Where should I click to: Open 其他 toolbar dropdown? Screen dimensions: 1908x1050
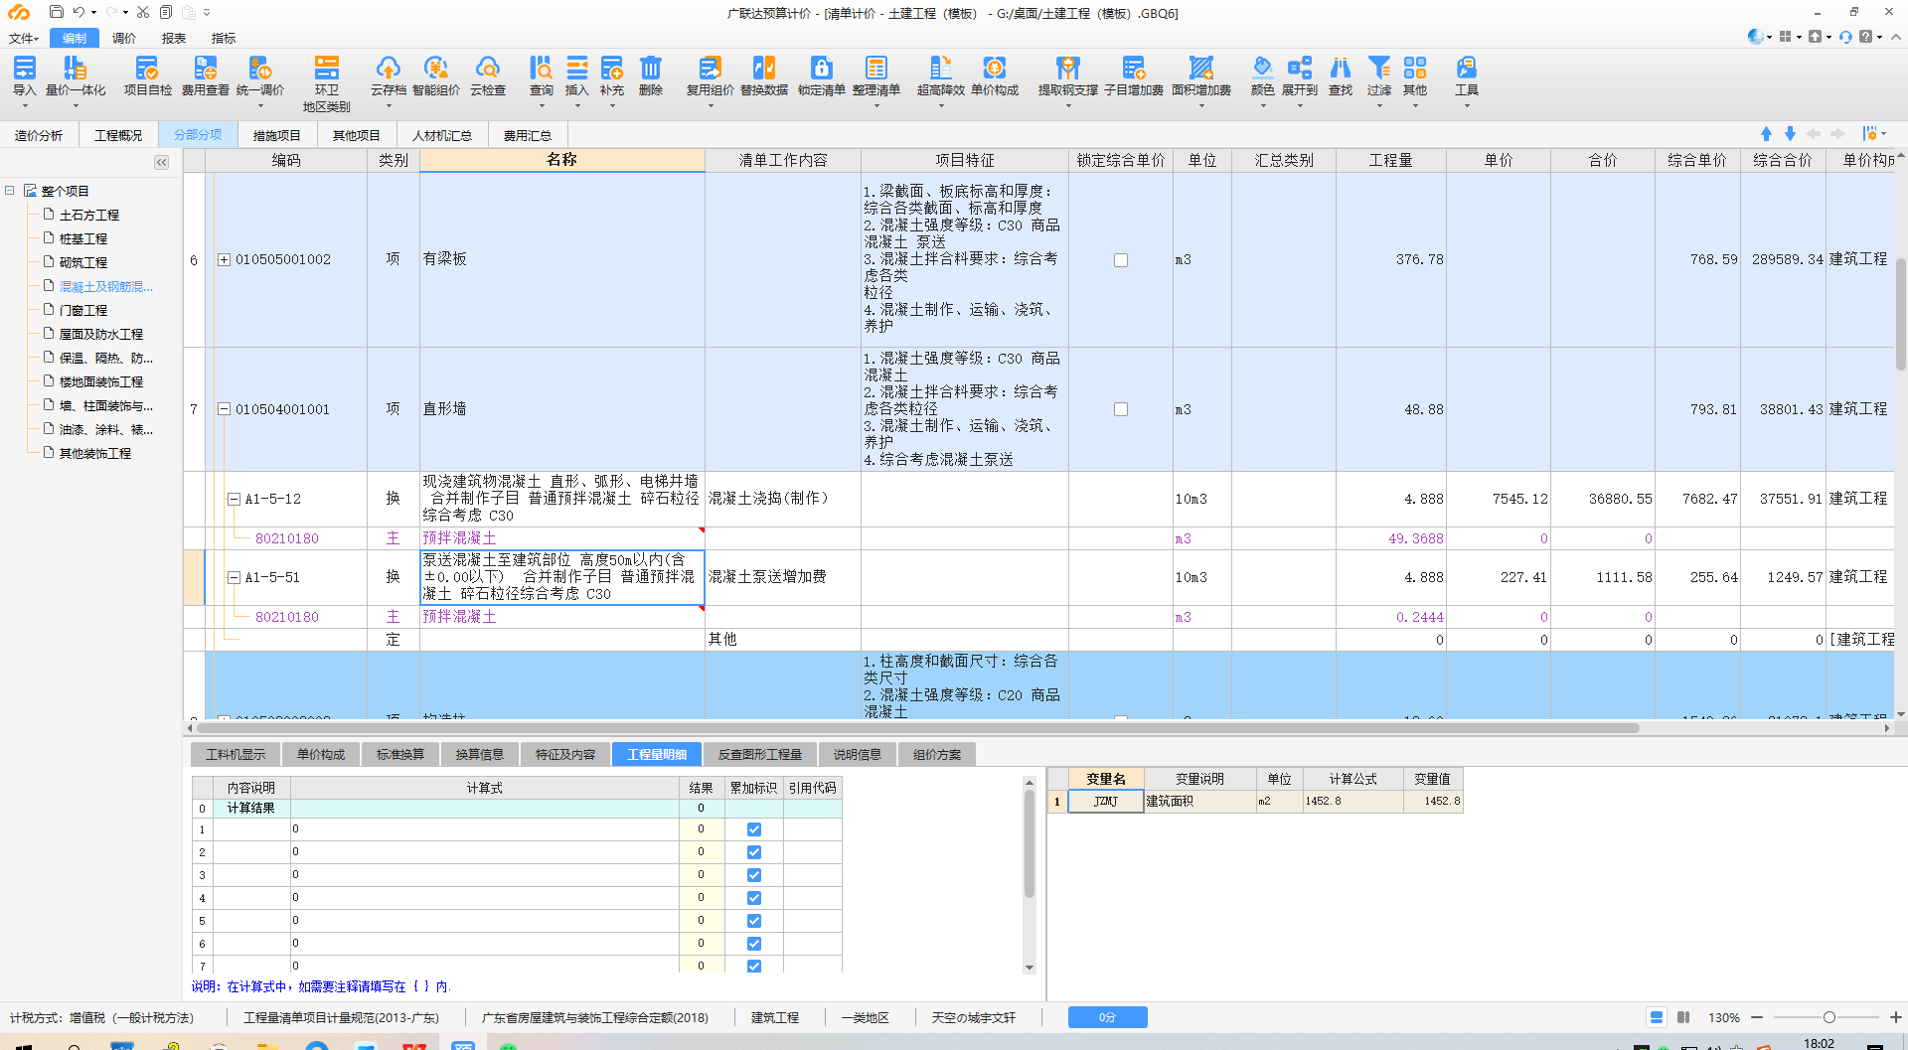[1414, 75]
